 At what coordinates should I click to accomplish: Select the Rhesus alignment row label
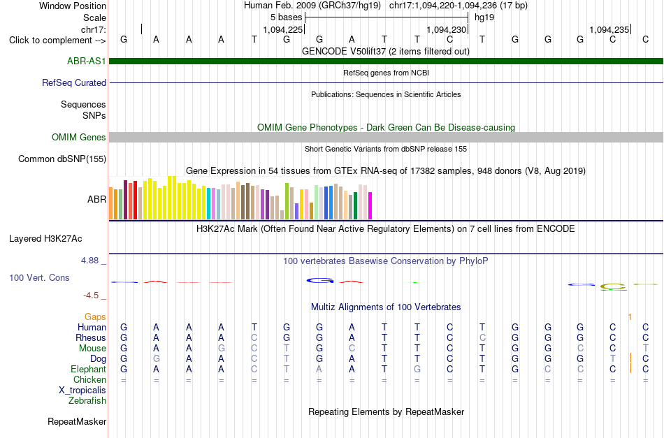(x=91, y=337)
